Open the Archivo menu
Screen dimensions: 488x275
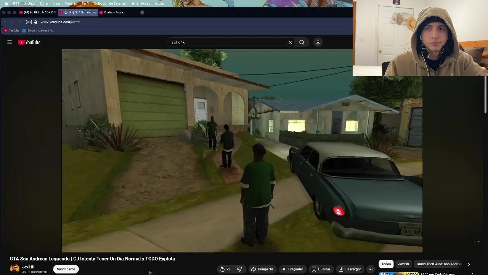click(x=29, y=3)
